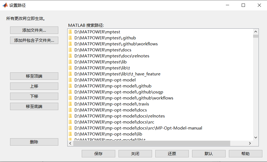The height and width of the screenshot is (162, 267).
Task: Select the mp-opt-model\docs\src path entry
Action: pyautogui.click(x=109, y=122)
